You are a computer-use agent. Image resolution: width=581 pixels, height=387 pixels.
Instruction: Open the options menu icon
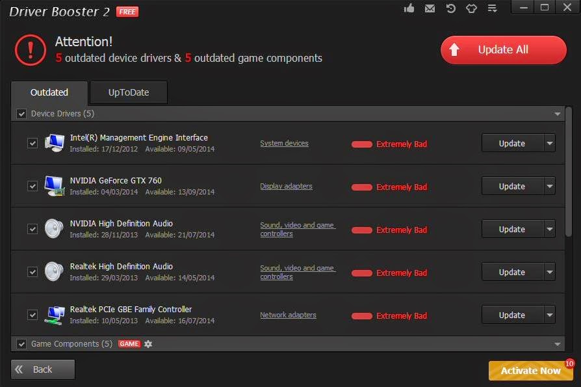pos(492,8)
